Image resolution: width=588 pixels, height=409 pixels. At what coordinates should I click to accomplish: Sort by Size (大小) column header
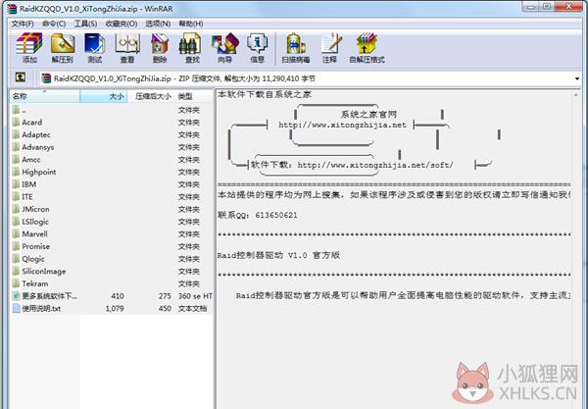[x=104, y=96]
